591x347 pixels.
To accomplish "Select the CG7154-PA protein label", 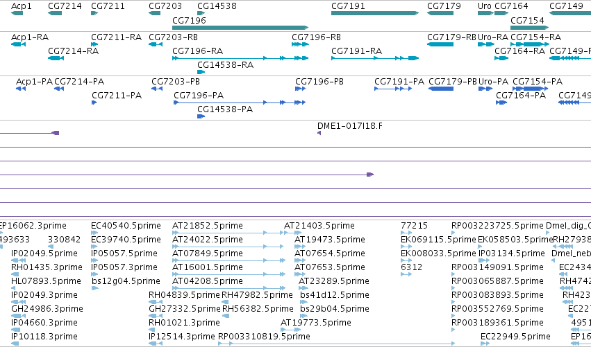I will click(538, 82).
